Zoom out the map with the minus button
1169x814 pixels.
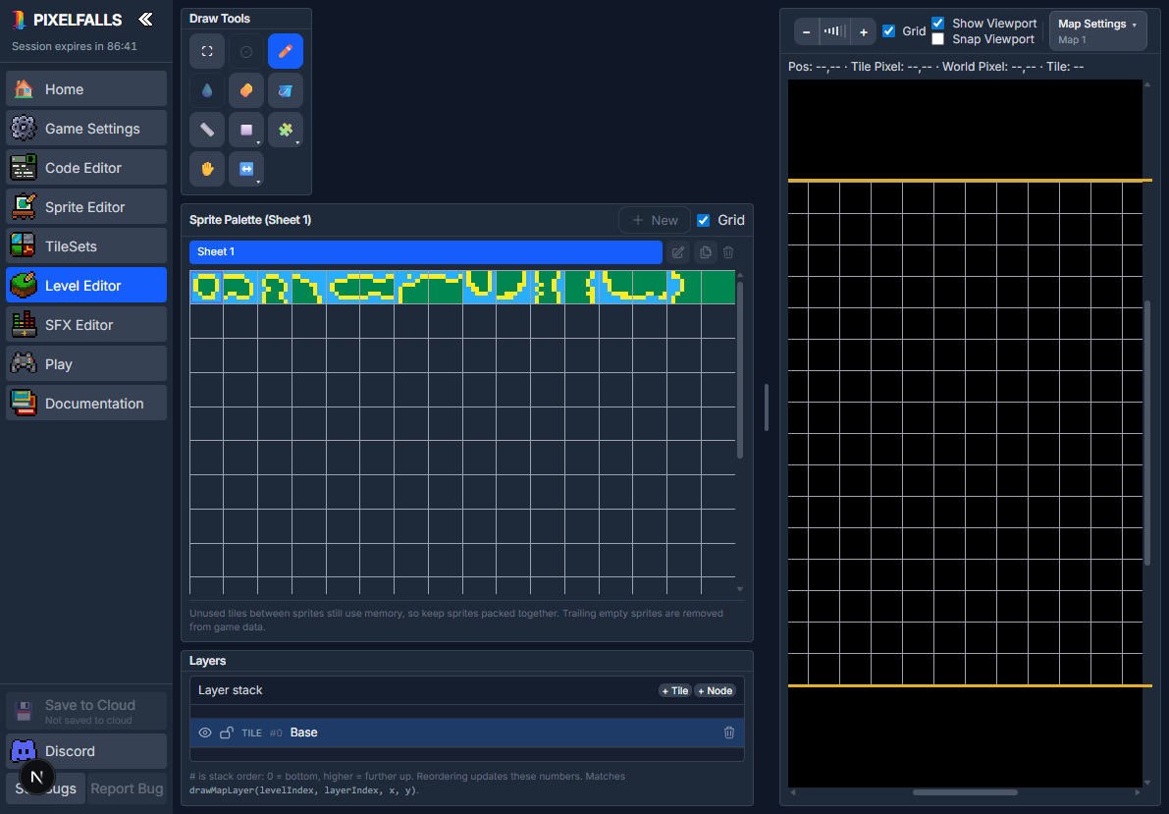(x=806, y=32)
